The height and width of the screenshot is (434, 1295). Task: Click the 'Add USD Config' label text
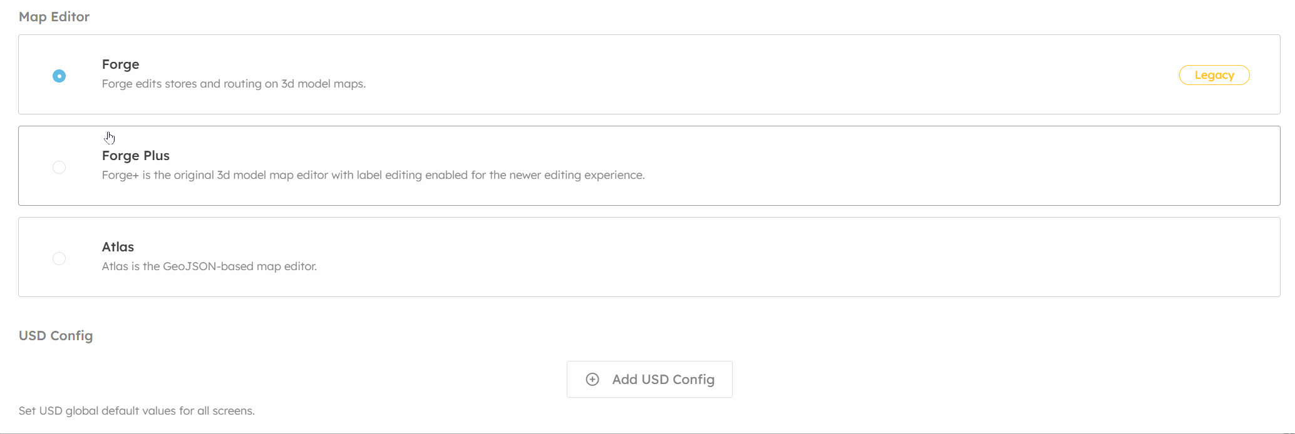[x=663, y=380]
